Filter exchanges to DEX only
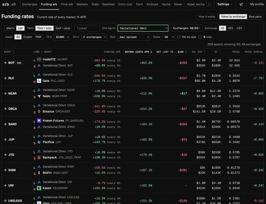The width and height of the screenshot is (266, 204). (230, 28)
